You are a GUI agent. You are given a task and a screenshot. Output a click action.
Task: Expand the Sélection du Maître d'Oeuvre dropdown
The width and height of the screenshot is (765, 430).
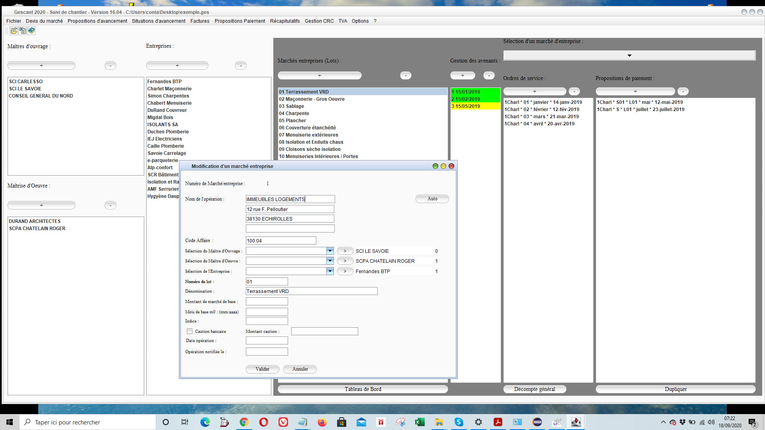330,261
